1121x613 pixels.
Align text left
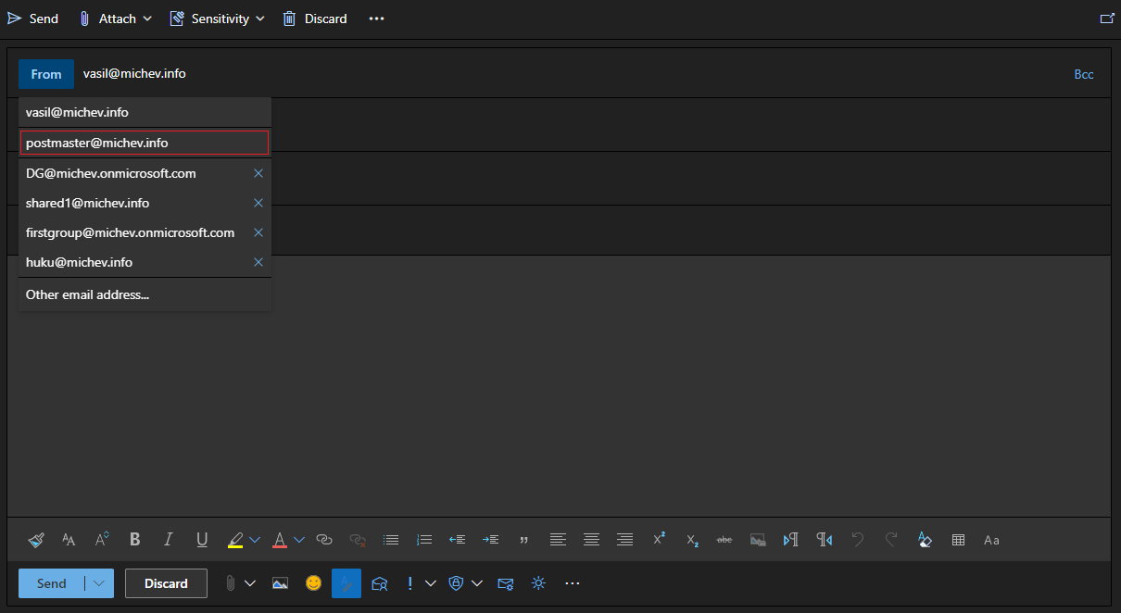[x=558, y=539]
